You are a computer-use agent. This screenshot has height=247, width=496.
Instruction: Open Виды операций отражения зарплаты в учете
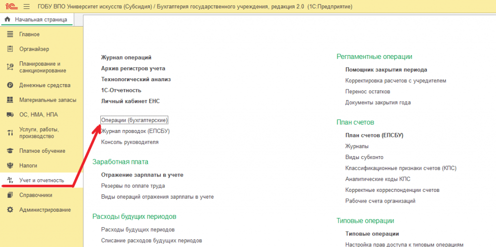click(157, 197)
